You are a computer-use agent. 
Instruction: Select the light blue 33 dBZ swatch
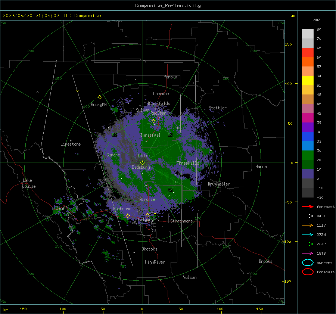(x=308, y=146)
